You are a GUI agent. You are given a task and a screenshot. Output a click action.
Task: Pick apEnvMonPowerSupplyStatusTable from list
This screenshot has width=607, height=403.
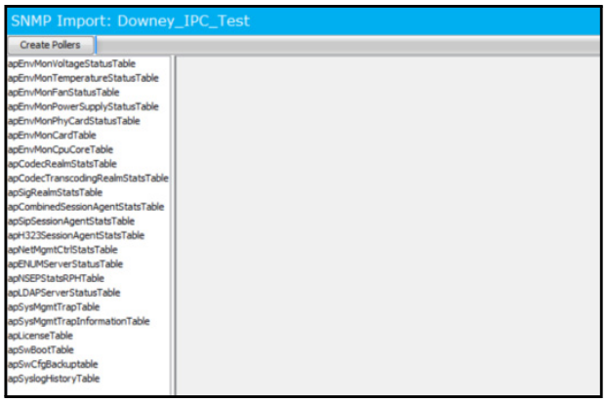(x=83, y=106)
